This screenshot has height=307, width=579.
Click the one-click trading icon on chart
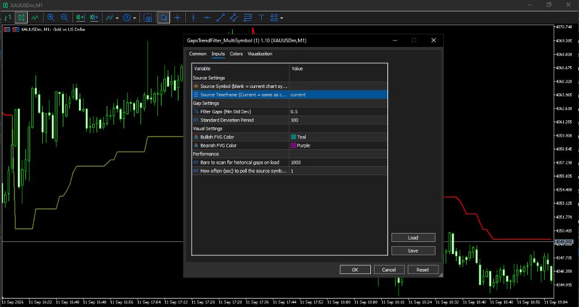(16, 29)
